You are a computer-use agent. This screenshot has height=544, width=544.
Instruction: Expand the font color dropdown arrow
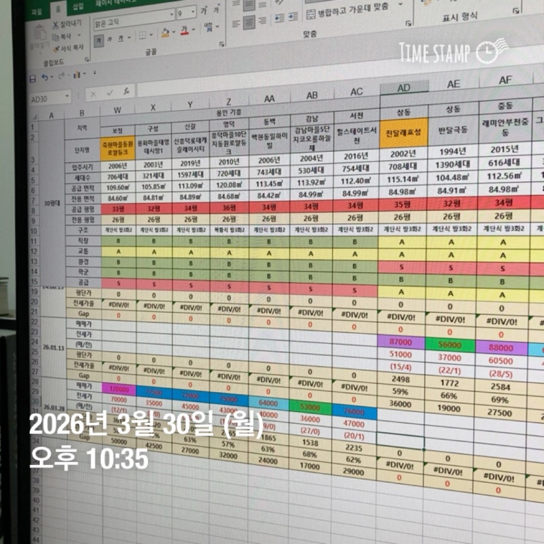pos(193,30)
